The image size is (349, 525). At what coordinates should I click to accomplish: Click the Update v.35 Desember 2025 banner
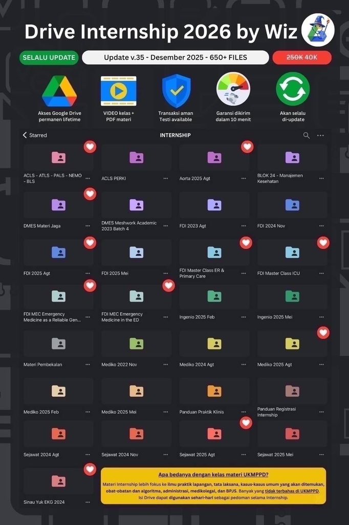pyautogui.click(x=176, y=57)
